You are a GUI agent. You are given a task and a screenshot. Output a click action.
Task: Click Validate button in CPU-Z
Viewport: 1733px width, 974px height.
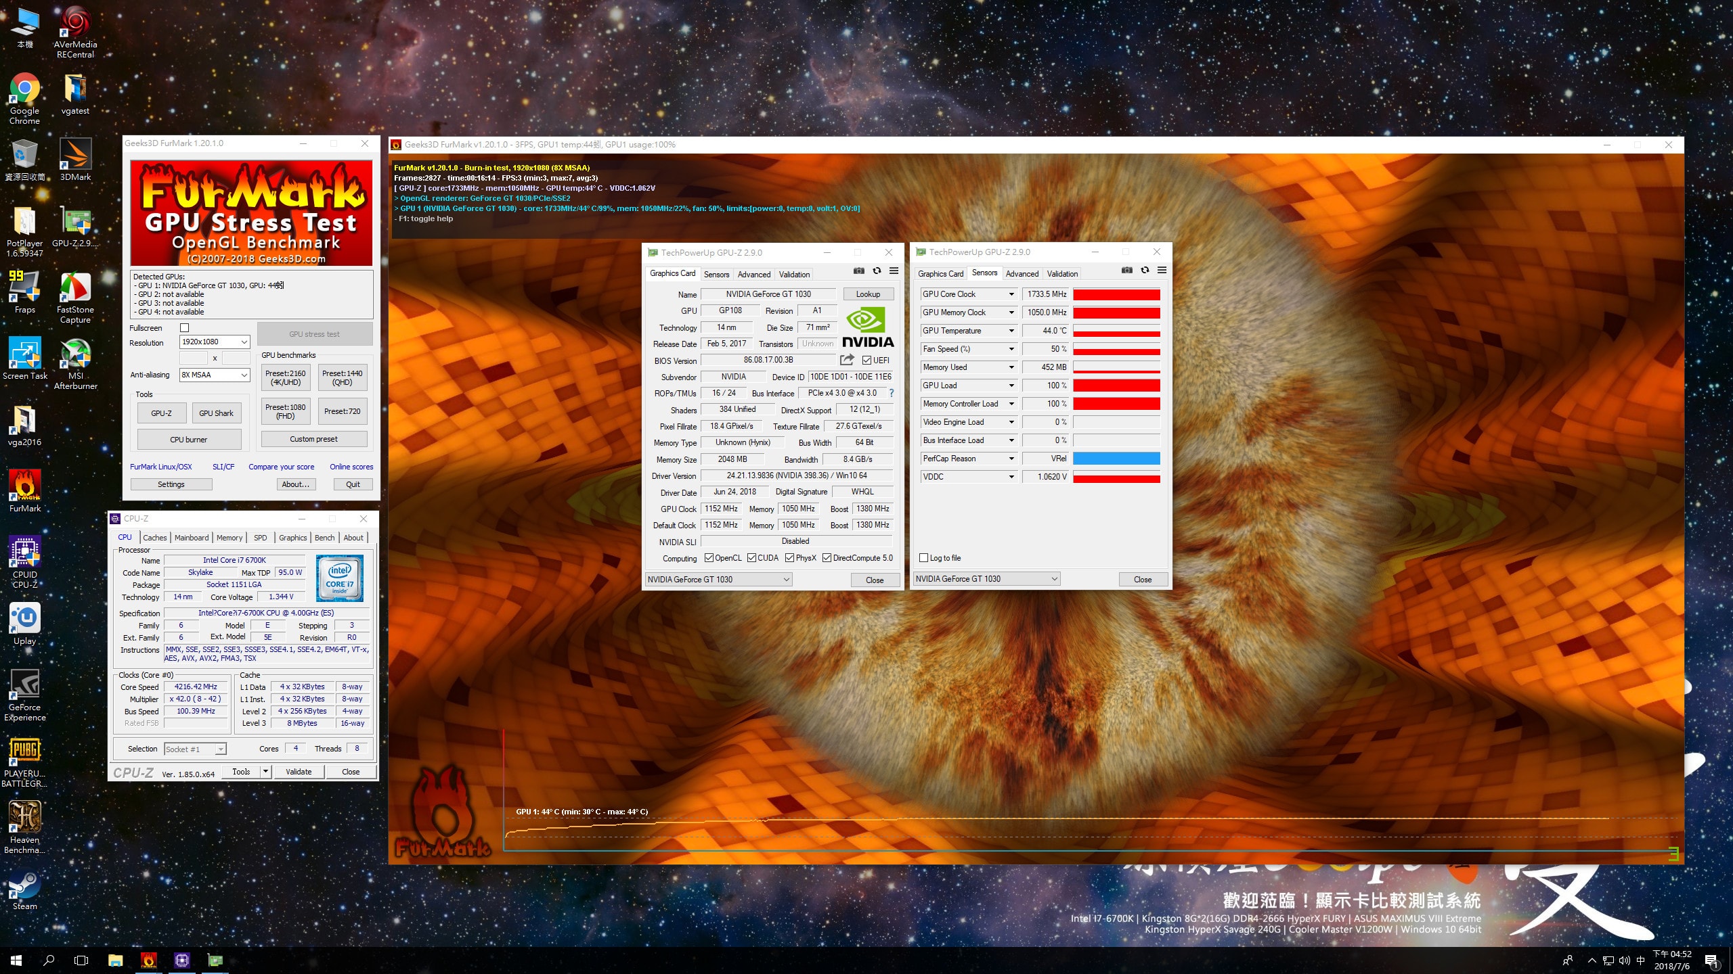pos(299,772)
